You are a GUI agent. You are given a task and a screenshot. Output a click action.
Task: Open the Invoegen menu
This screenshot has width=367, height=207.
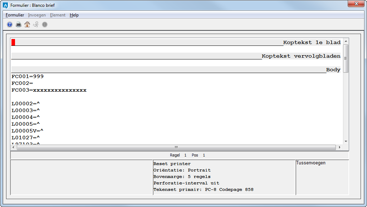click(x=37, y=15)
